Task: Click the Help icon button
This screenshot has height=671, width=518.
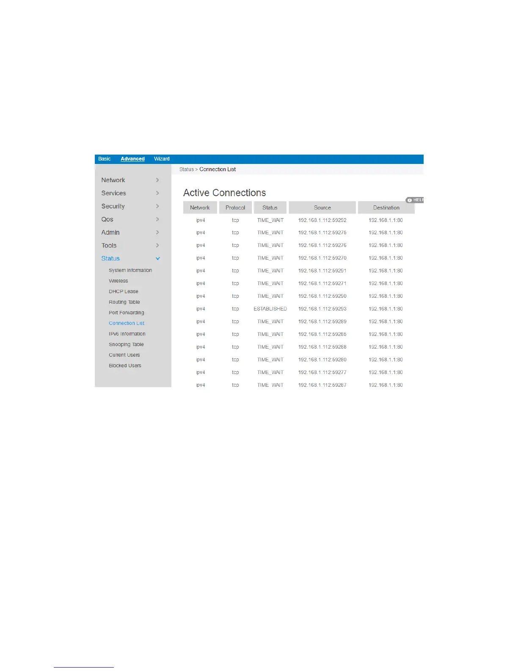Action: (x=415, y=200)
